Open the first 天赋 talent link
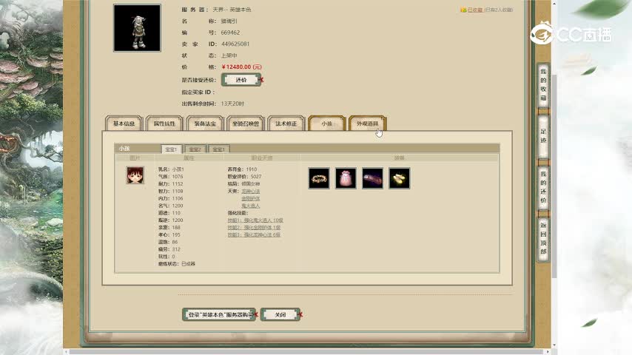Image resolution: width=632 pixels, height=355 pixels. click(x=250, y=191)
